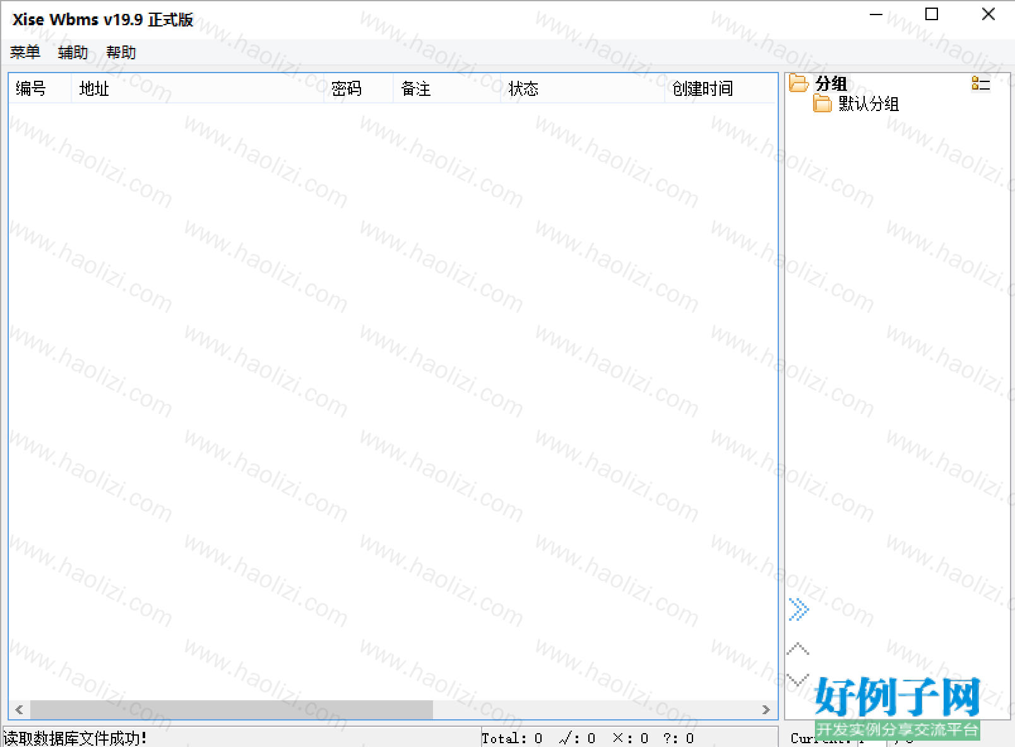Image resolution: width=1015 pixels, height=747 pixels.
Task: Maximize the Xise Wbms window
Action: coord(932,14)
